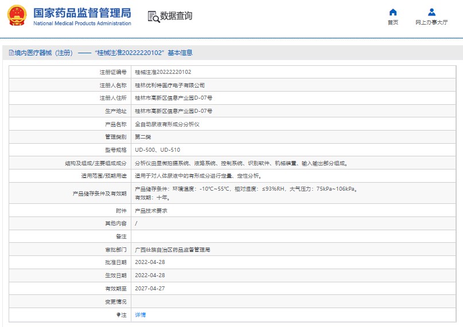This screenshot has width=463, height=327.
Task: Select the 有效期至 value 2027-04-27
Action: 150,289
